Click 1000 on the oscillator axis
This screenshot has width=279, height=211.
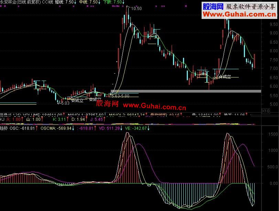pos(273,150)
